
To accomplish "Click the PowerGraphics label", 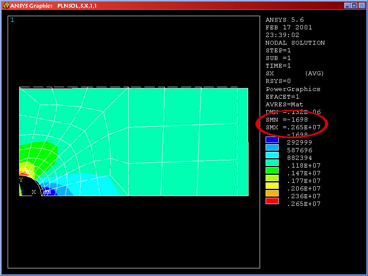I will click(293, 89).
